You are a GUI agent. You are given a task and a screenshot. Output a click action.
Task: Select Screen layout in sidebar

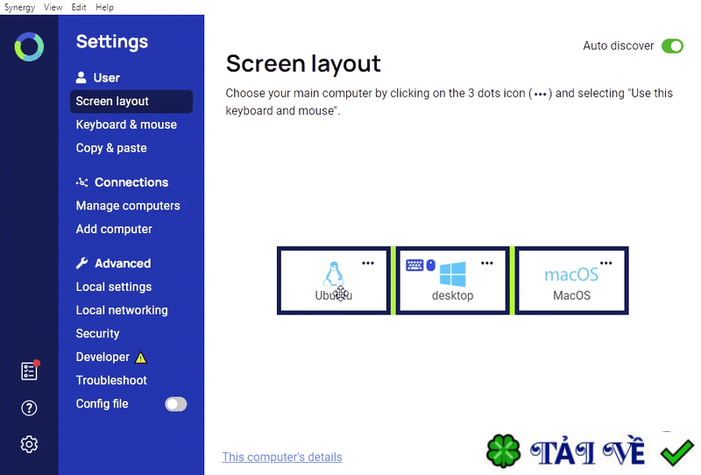[131, 101]
